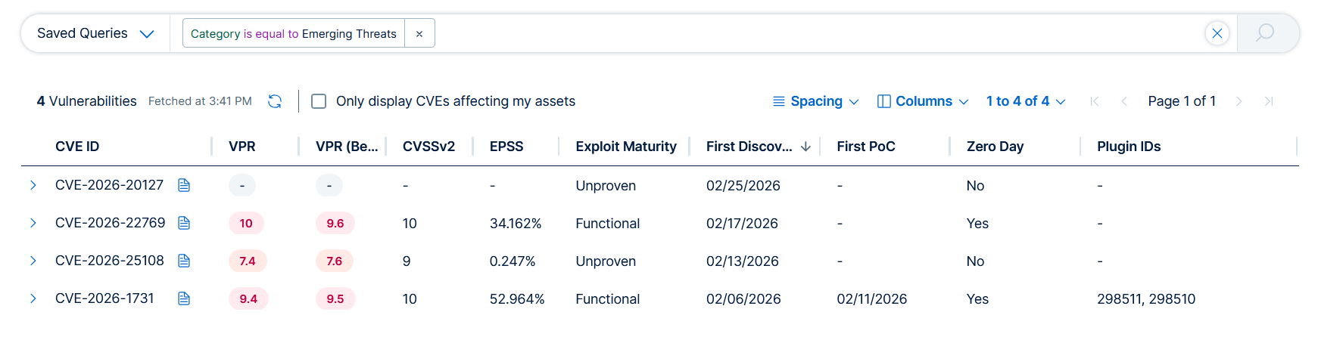Screen dimensions: 1318x343
Task: Toggle sort arrow on First Discovered column
Action: click(x=805, y=147)
